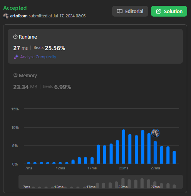Open the Editorial button
This screenshot has height=196, width=191.
130,11
